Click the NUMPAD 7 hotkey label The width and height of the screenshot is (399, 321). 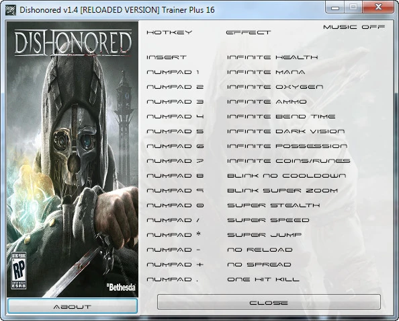pyautogui.click(x=175, y=161)
